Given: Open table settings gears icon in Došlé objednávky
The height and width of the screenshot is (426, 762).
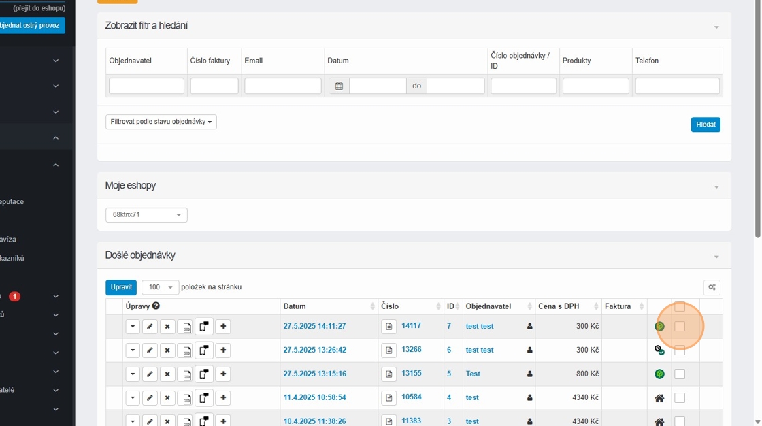Looking at the screenshot, I should click(x=712, y=287).
